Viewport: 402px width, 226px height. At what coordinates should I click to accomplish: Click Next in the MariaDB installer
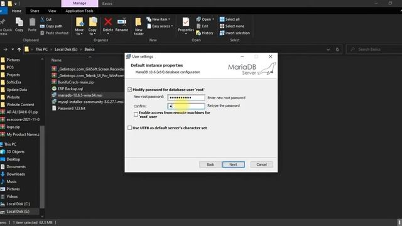click(x=233, y=164)
